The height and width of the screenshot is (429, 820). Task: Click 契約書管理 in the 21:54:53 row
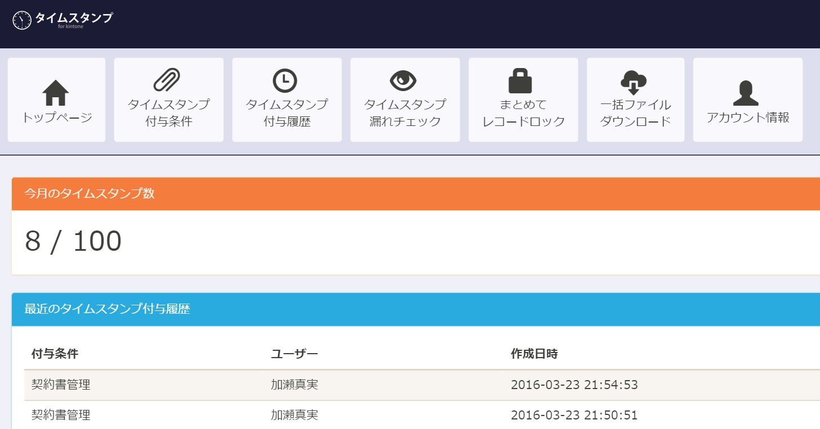[x=61, y=385]
